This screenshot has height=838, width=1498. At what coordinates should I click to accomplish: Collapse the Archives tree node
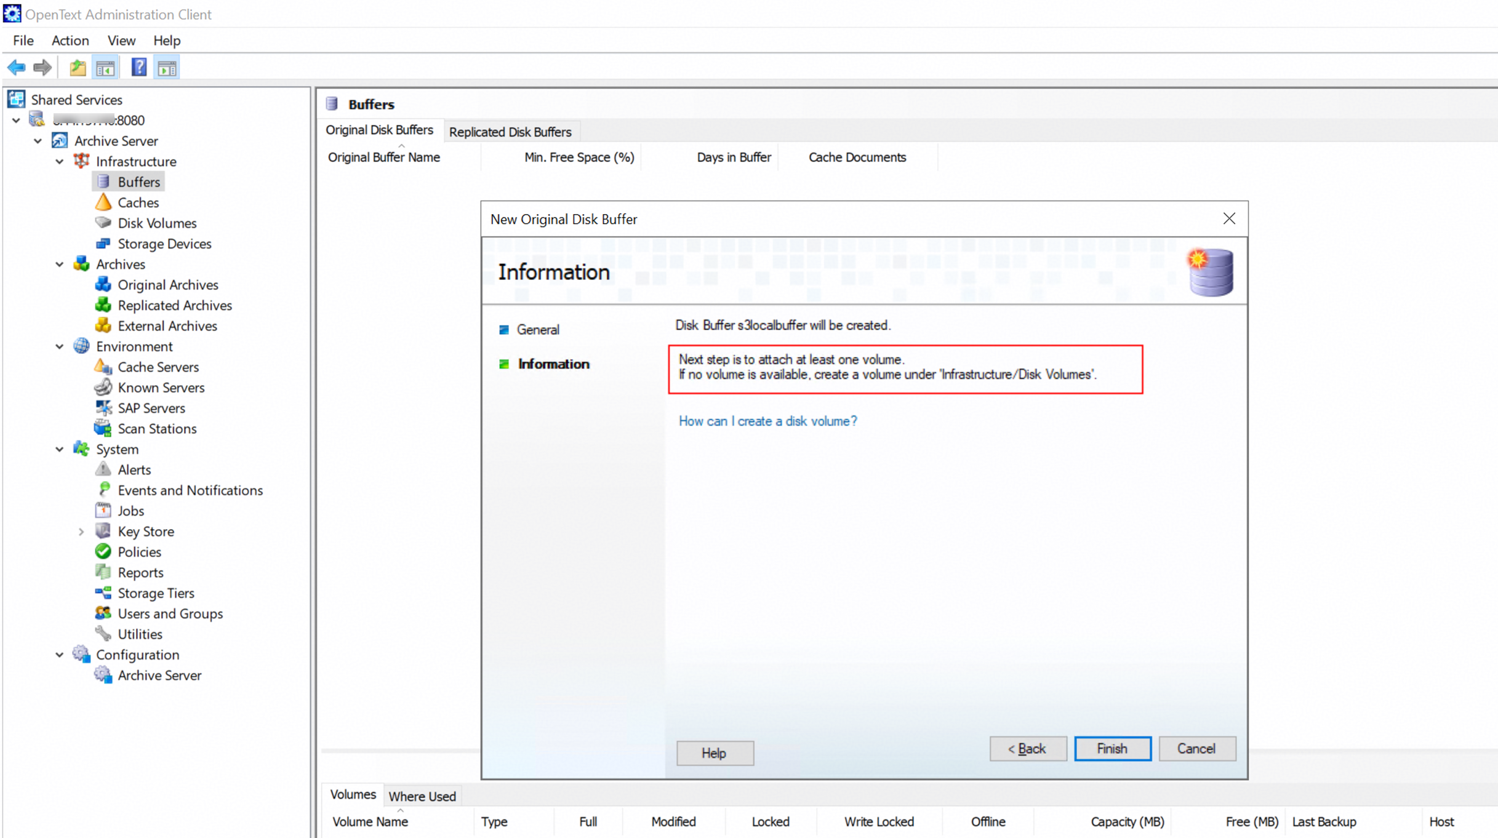tap(60, 265)
